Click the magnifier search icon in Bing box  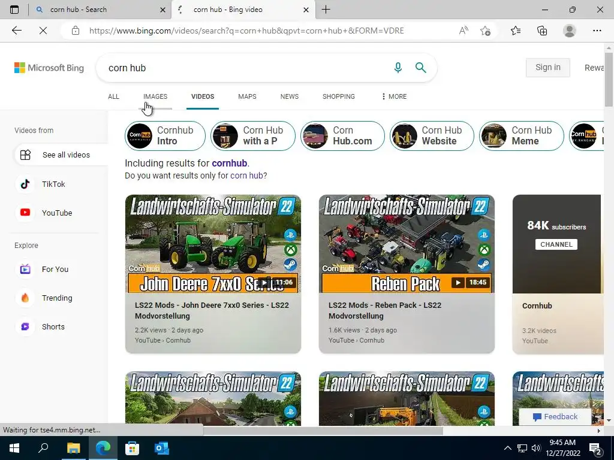[x=420, y=68]
